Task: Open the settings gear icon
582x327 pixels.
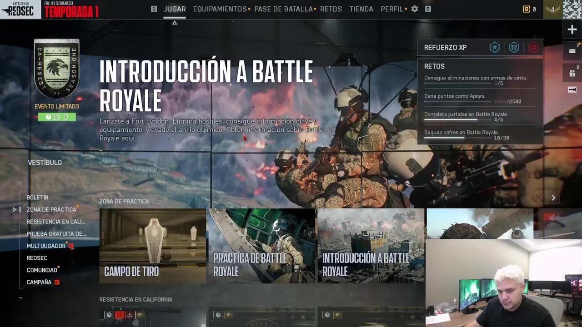Action: click(415, 9)
